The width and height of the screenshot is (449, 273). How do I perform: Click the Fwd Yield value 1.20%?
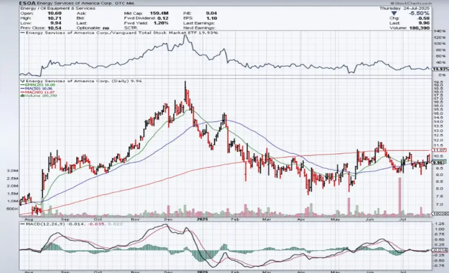point(161,23)
